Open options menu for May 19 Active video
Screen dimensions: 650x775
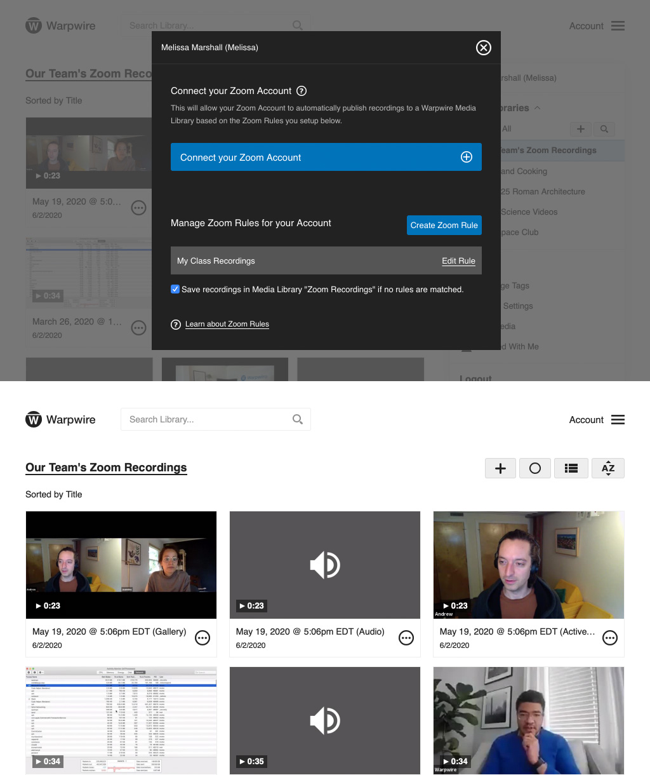pyautogui.click(x=610, y=638)
